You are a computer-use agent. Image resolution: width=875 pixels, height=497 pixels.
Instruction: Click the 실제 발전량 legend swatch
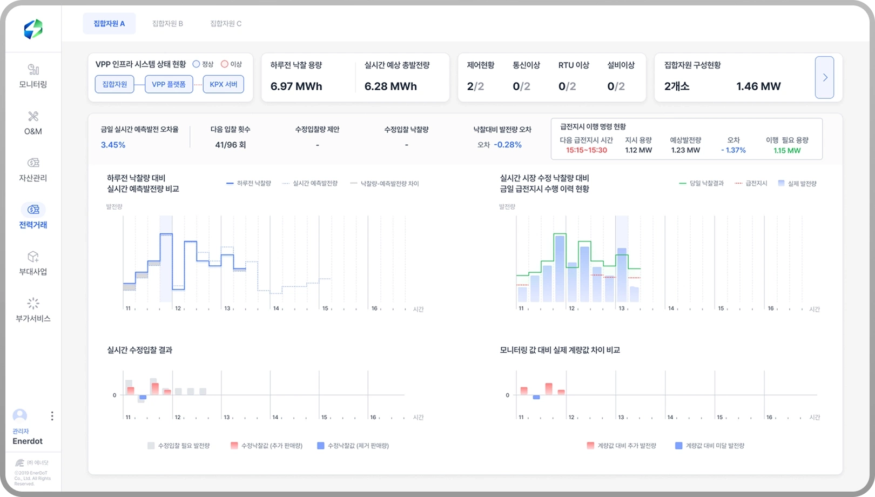coord(781,183)
